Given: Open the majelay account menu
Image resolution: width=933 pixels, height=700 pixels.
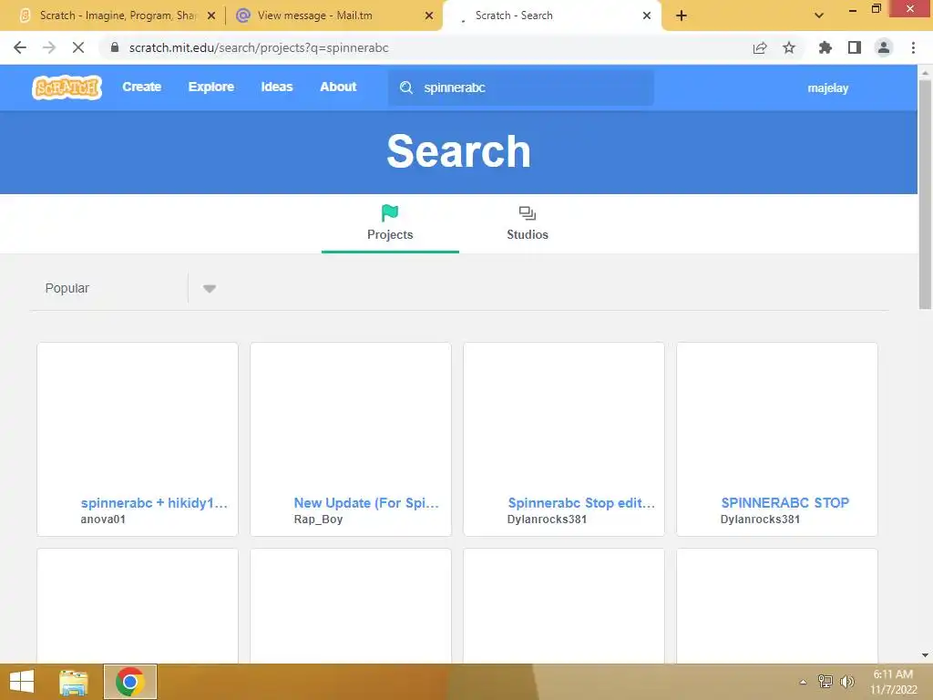Looking at the screenshot, I should pyautogui.click(x=827, y=88).
